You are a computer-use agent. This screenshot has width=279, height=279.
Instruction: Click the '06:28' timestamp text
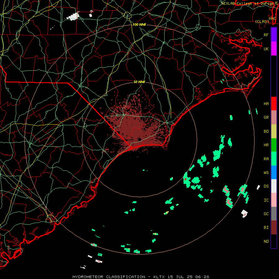coord(202,277)
